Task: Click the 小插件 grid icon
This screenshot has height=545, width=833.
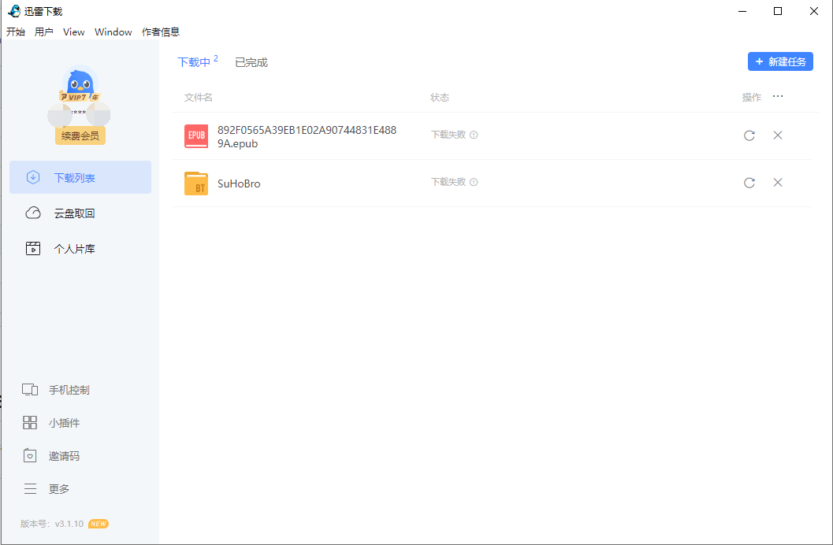Action: [x=30, y=423]
